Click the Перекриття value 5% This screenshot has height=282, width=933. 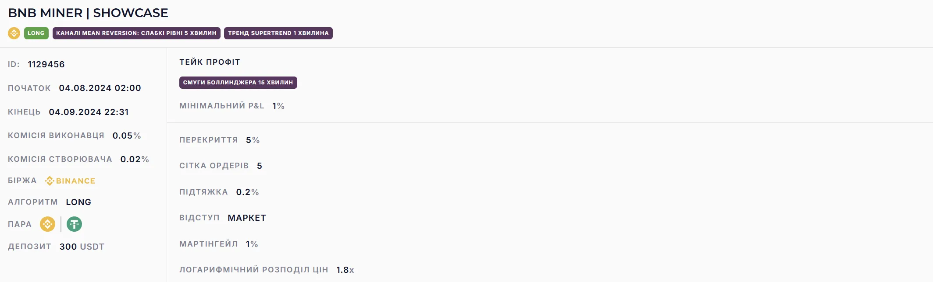coord(253,140)
